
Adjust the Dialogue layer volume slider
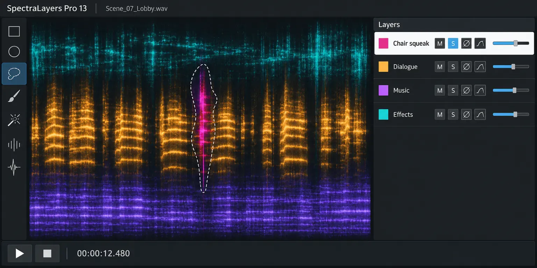pos(511,67)
